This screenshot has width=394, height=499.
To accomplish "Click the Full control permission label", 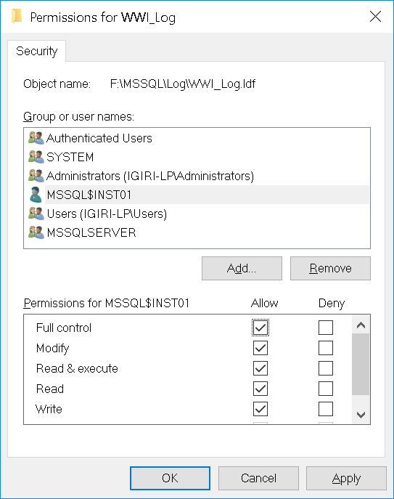I will pyautogui.click(x=64, y=328).
